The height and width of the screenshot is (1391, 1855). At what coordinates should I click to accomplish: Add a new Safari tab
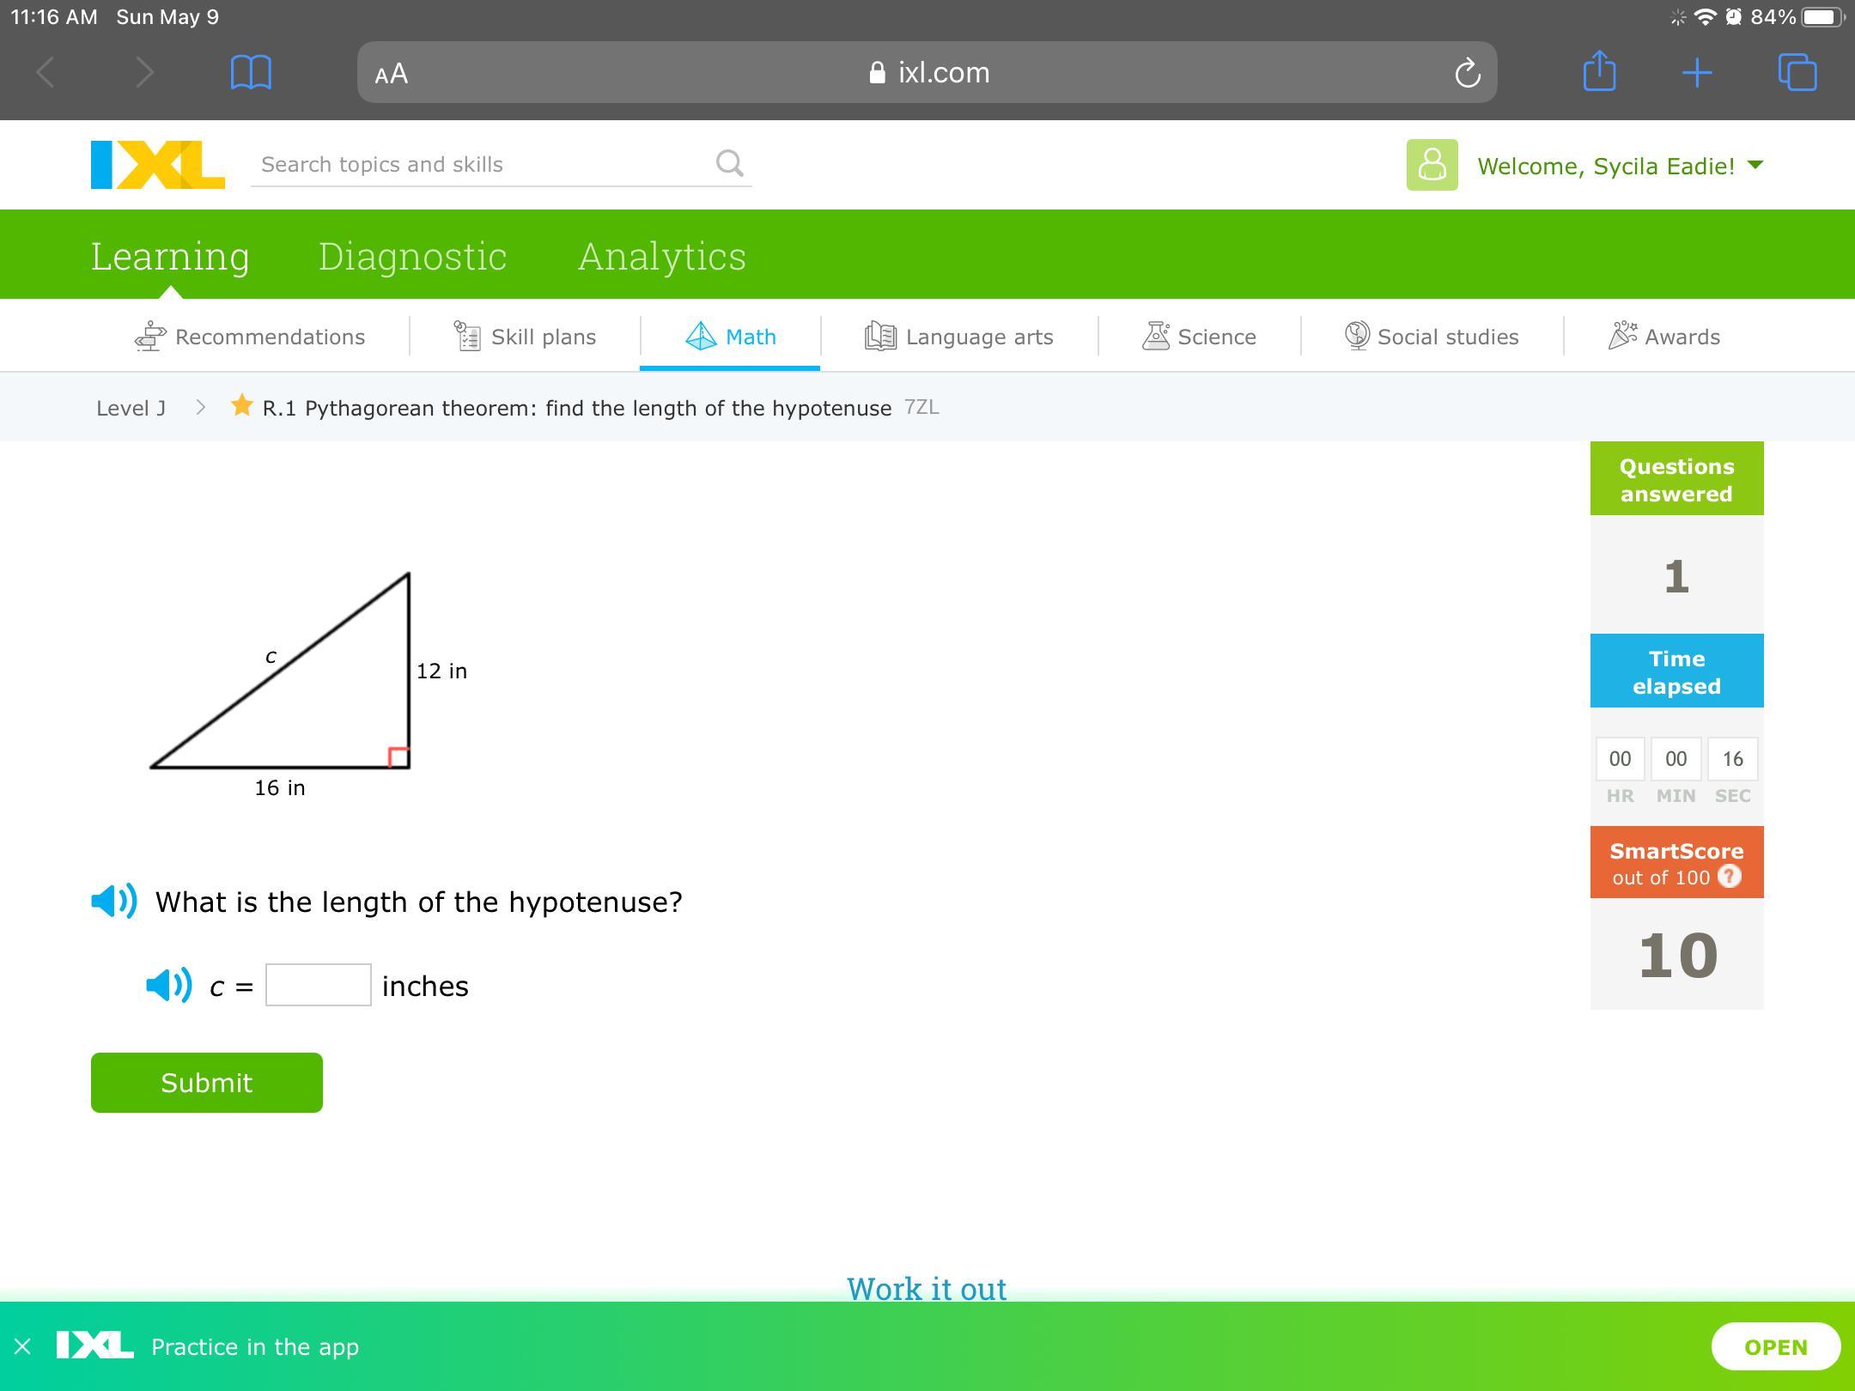[x=1696, y=73]
